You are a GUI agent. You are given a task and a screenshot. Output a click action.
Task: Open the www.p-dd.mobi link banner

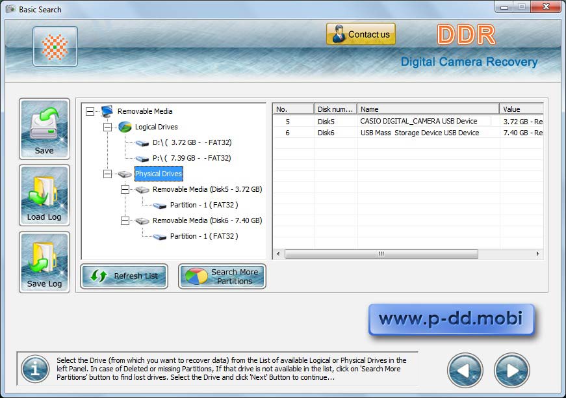click(451, 319)
